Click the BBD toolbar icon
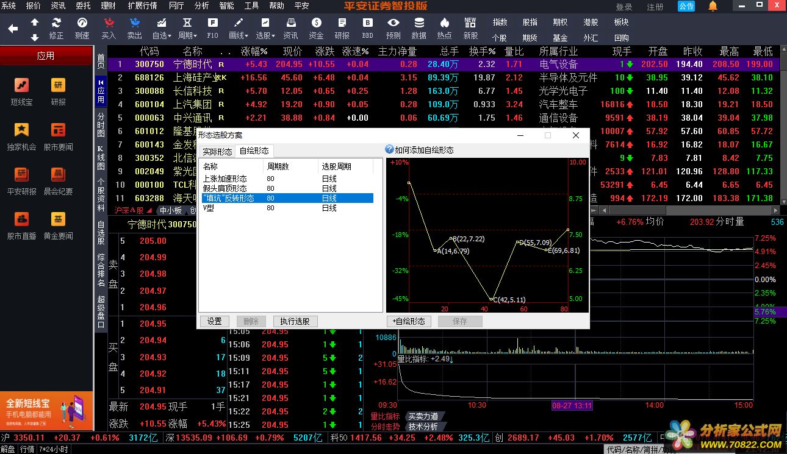The image size is (787, 454). 367,28
